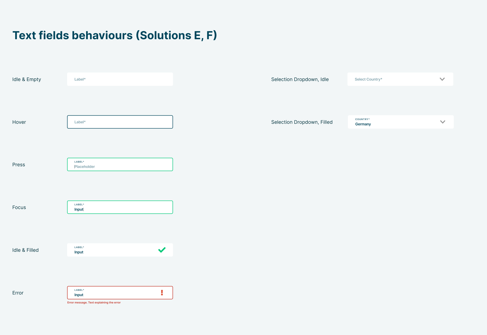
Task: Click the Focus state field containing Input
Action: 120,207
